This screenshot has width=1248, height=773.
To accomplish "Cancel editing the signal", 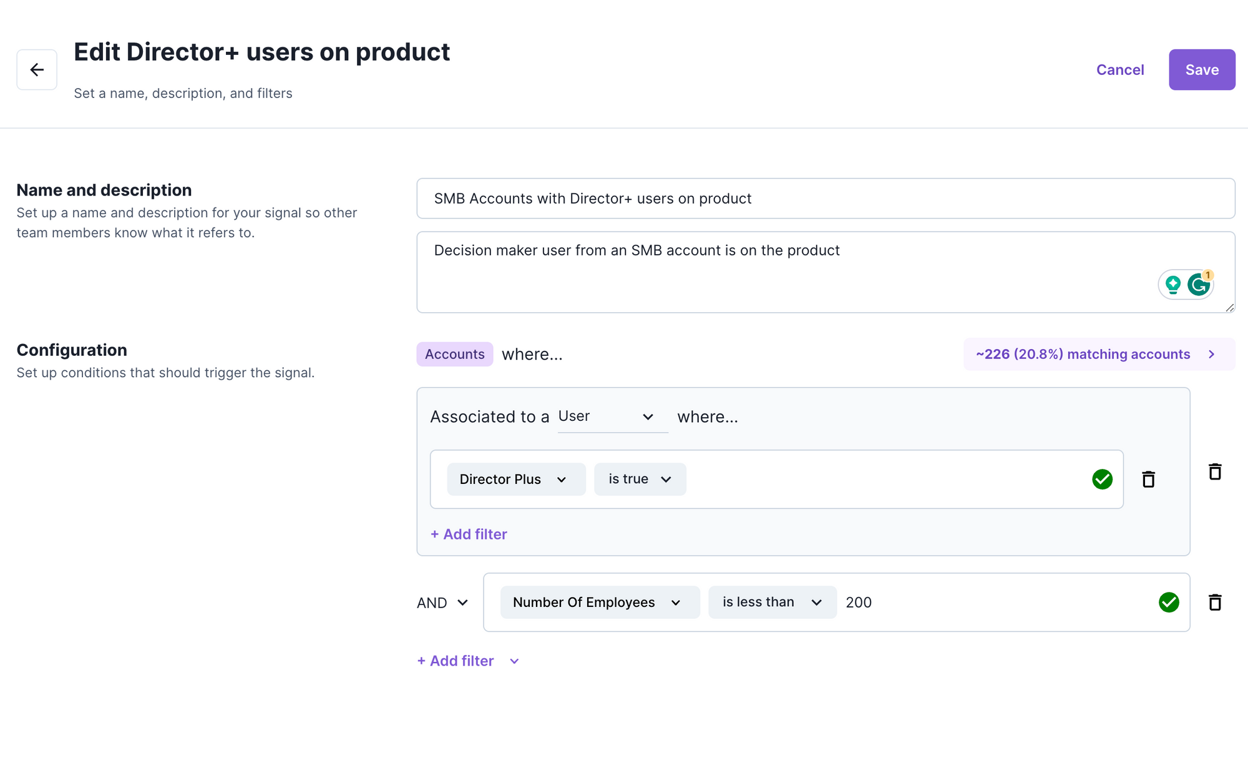I will coord(1119,70).
